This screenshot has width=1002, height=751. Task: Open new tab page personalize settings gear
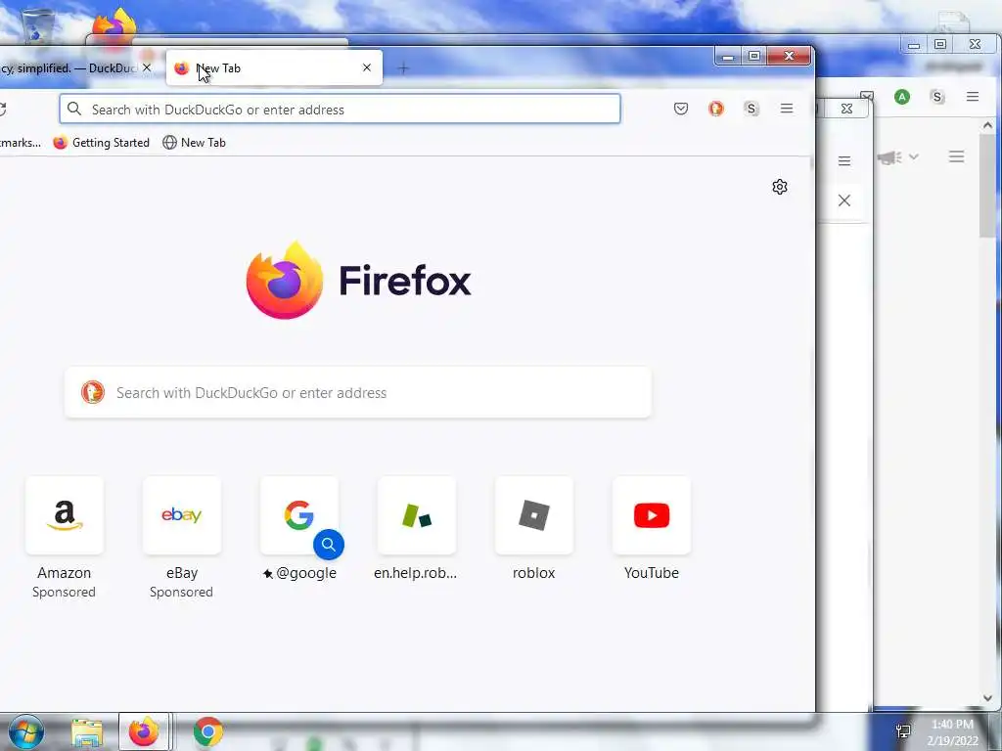point(780,187)
